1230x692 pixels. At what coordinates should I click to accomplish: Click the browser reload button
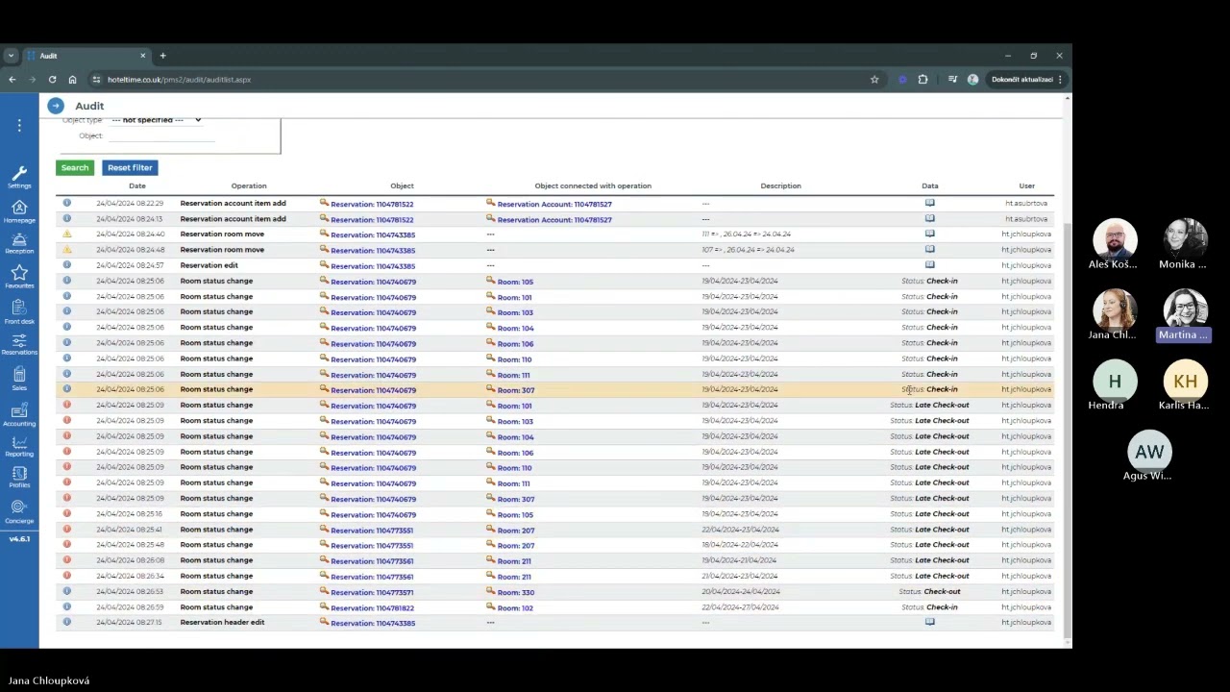point(52,80)
